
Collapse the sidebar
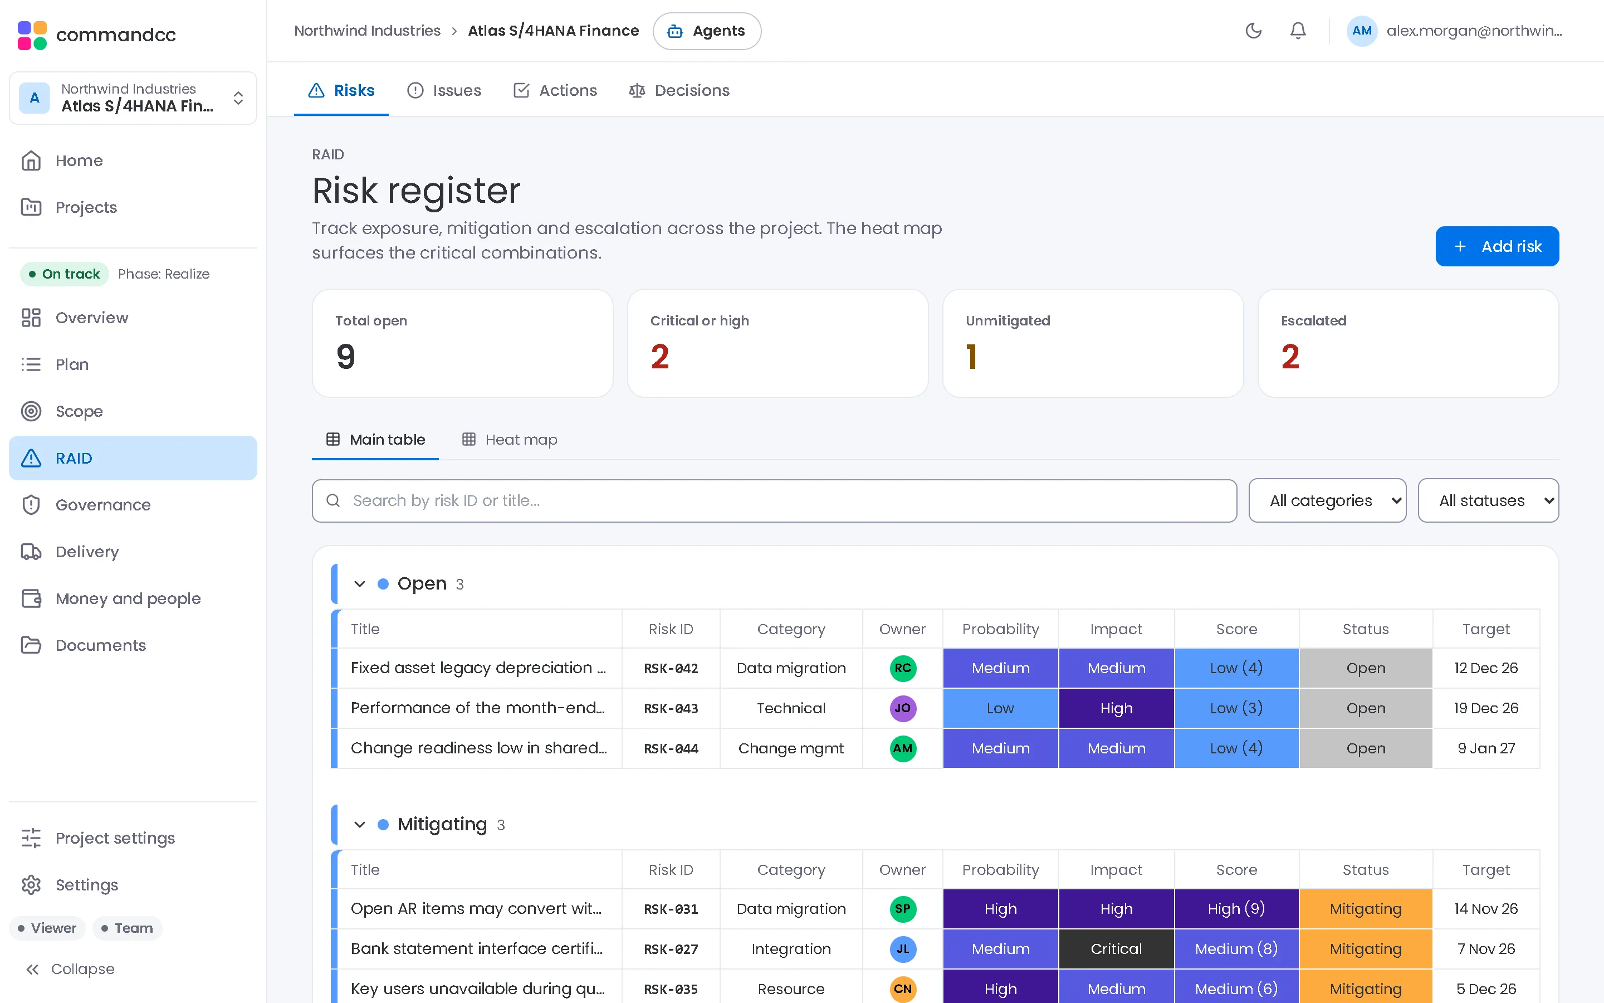pyautogui.click(x=70, y=969)
